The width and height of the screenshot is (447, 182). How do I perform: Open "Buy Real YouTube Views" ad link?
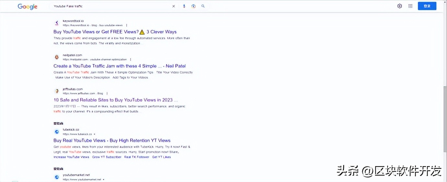[112, 141]
